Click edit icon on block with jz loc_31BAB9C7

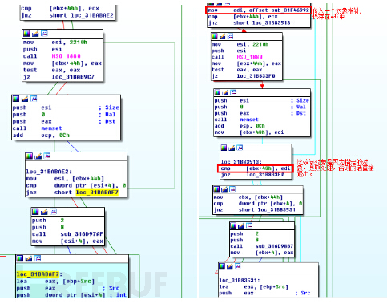tap(35, 34)
